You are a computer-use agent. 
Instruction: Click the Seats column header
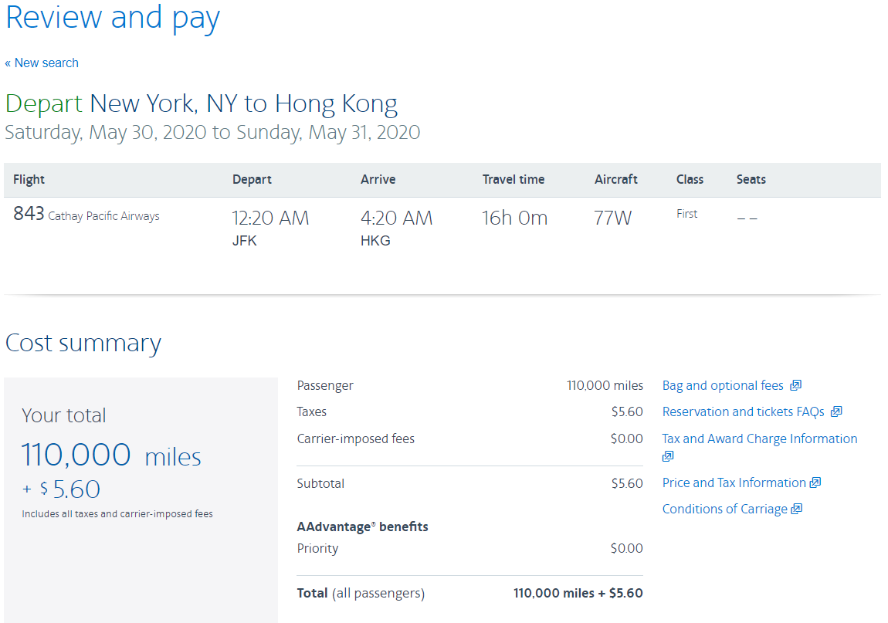coord(751,180)
